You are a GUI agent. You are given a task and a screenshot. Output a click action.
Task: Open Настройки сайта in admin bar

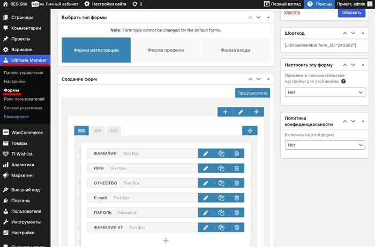point(105,4)
